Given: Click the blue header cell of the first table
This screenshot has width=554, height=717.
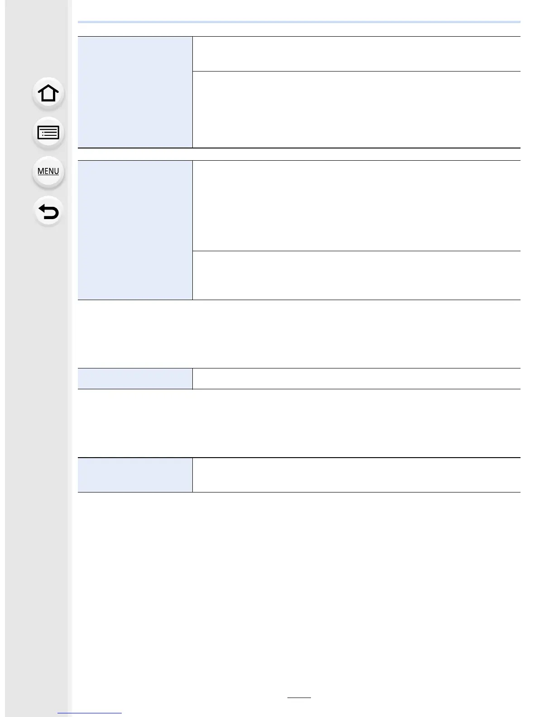Looking at the screenshot, I should (x=135, y=92).
